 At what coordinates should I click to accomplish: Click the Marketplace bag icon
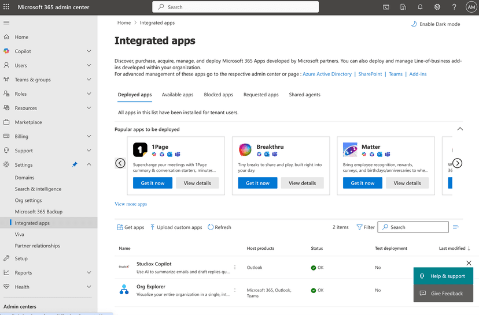pyautogui.click(x=6, y=122)
